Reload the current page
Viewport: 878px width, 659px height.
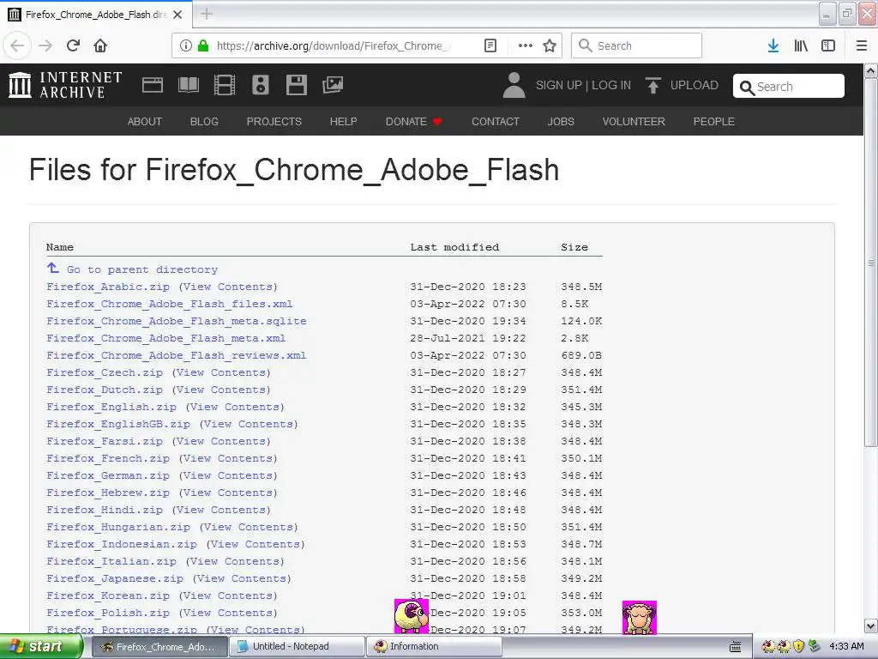pyautogui.click(x=74, y=45)
